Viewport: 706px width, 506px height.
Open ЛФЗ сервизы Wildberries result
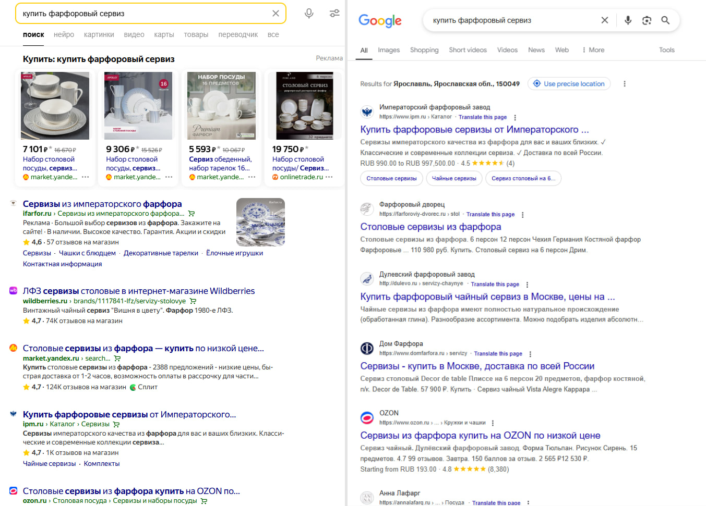139,291
